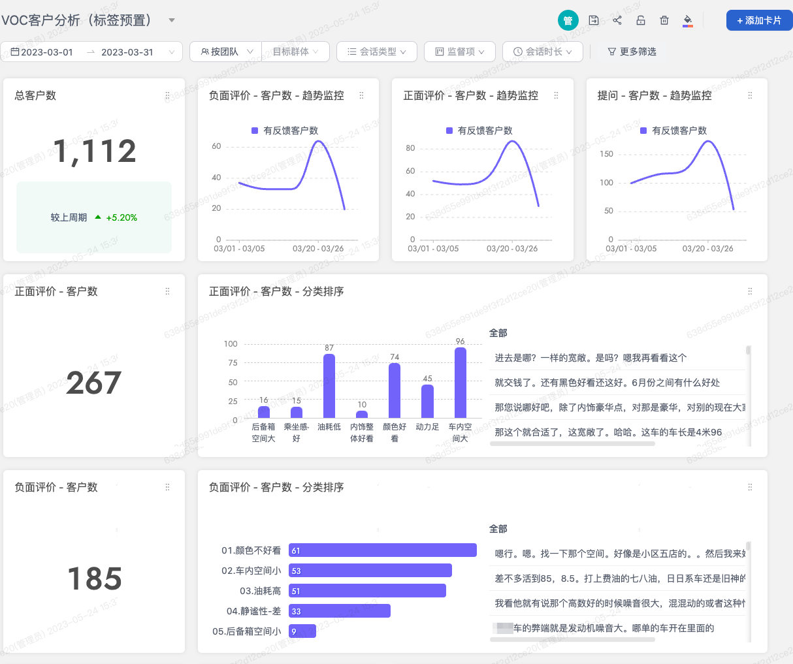Open the 监督项 filter dropdown

(x=460, y=52)
